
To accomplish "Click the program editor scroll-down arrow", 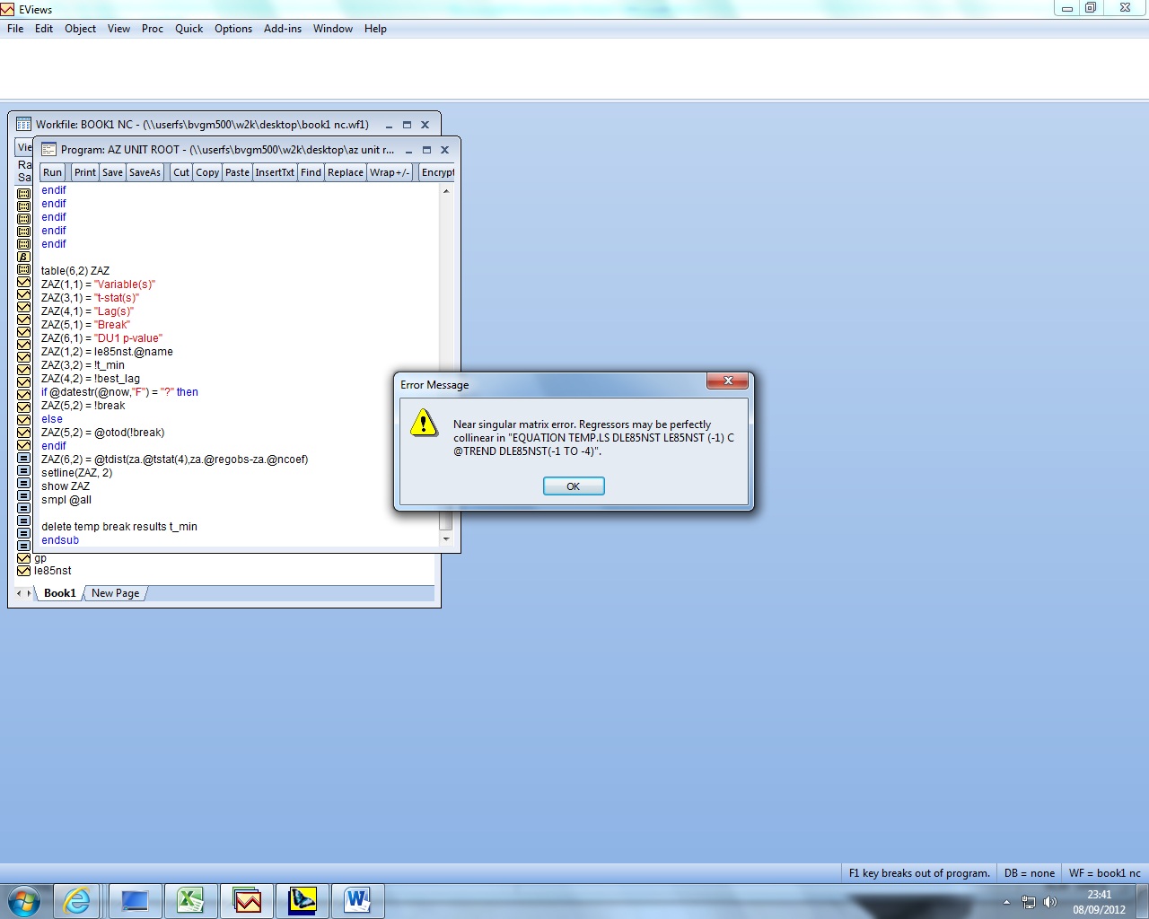I will click(x=446, y=539).
